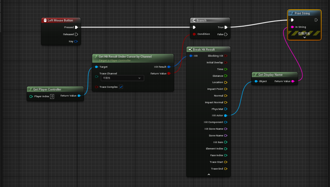Screen dimensions: 330x187
Task: Click the Left Mouse Button node mouse icon
Action: tap(45, 20)
